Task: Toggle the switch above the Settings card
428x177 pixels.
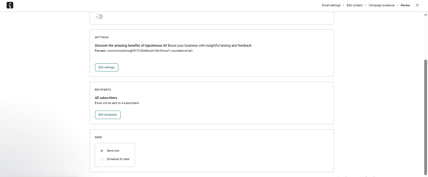Action: 99,17
